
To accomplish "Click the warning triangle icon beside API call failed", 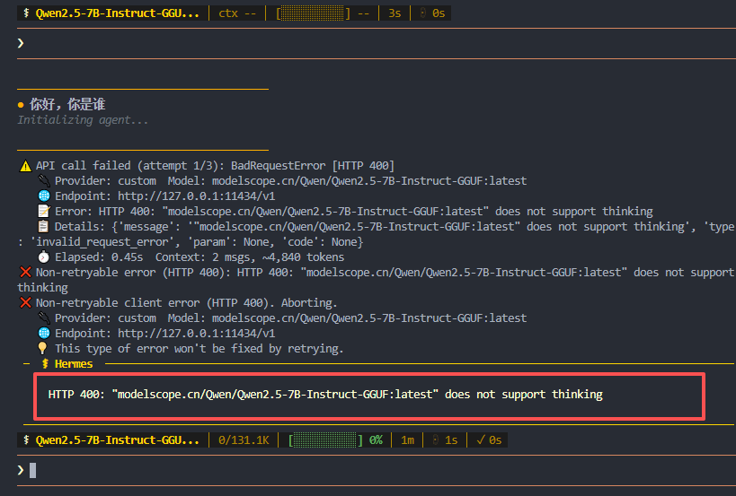I will pos(25,166).
